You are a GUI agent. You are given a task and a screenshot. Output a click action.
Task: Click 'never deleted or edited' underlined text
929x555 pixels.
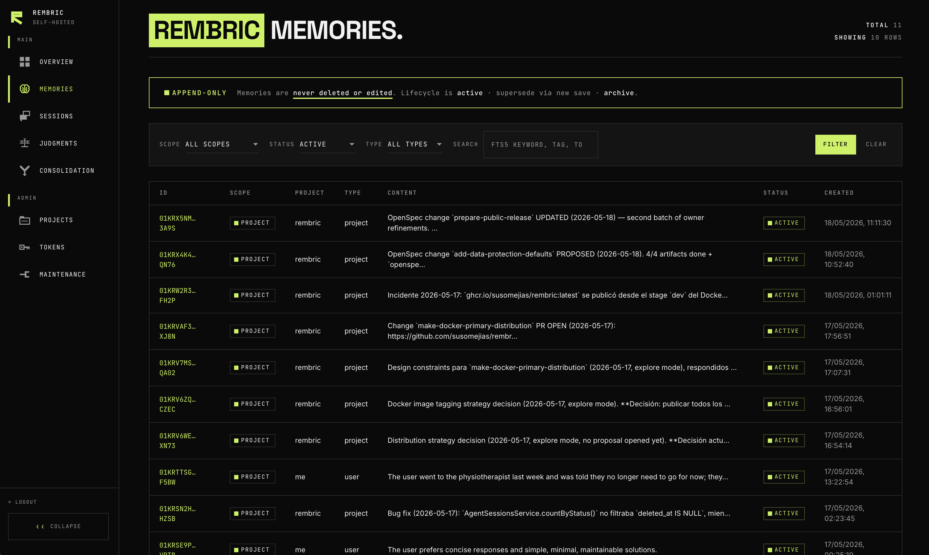pos(342,93)
